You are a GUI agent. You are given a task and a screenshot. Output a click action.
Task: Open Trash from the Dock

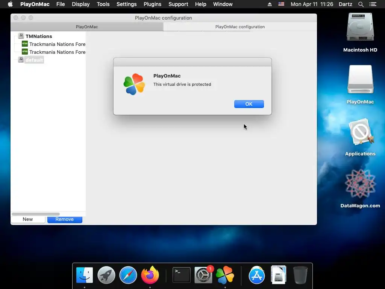point(300,275)
